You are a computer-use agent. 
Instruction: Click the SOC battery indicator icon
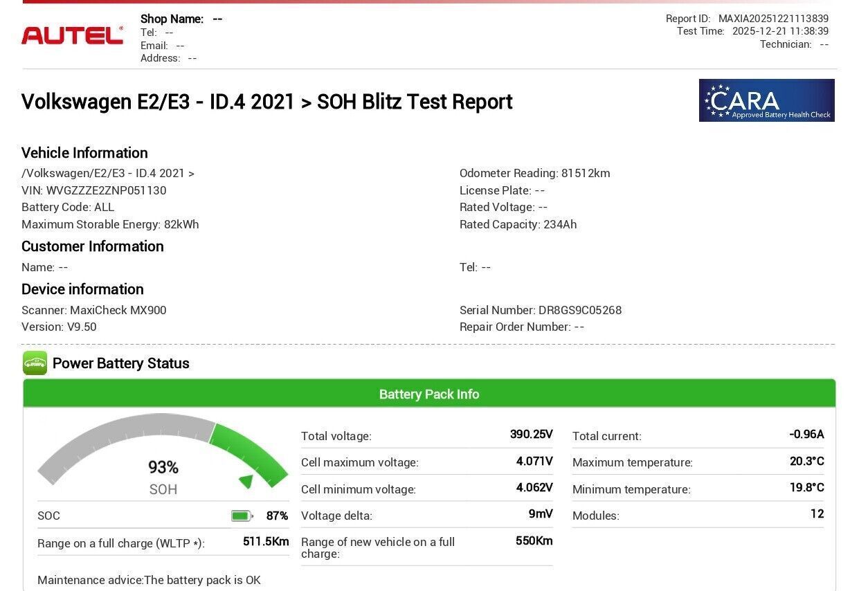pos(242,515)
